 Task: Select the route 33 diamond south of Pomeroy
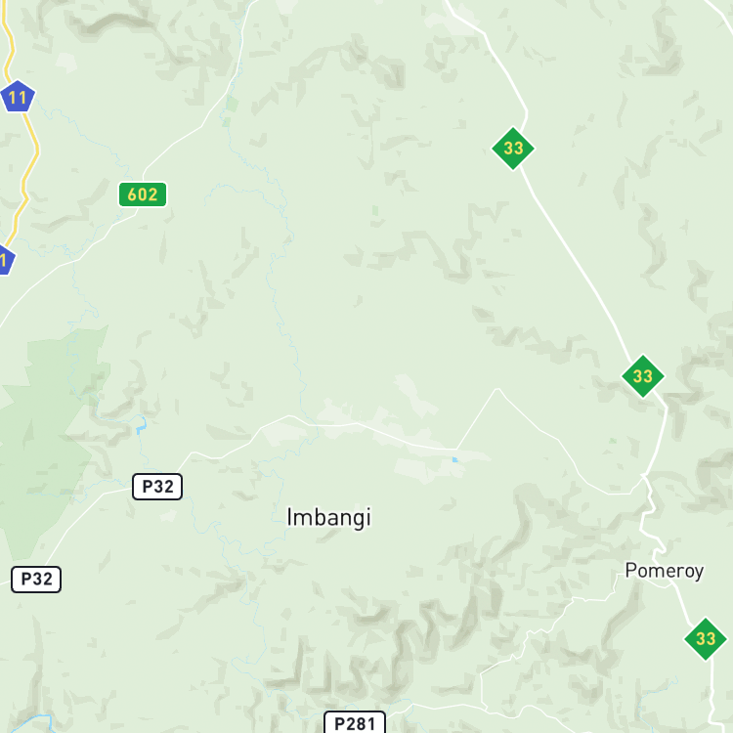pos(706,638)
